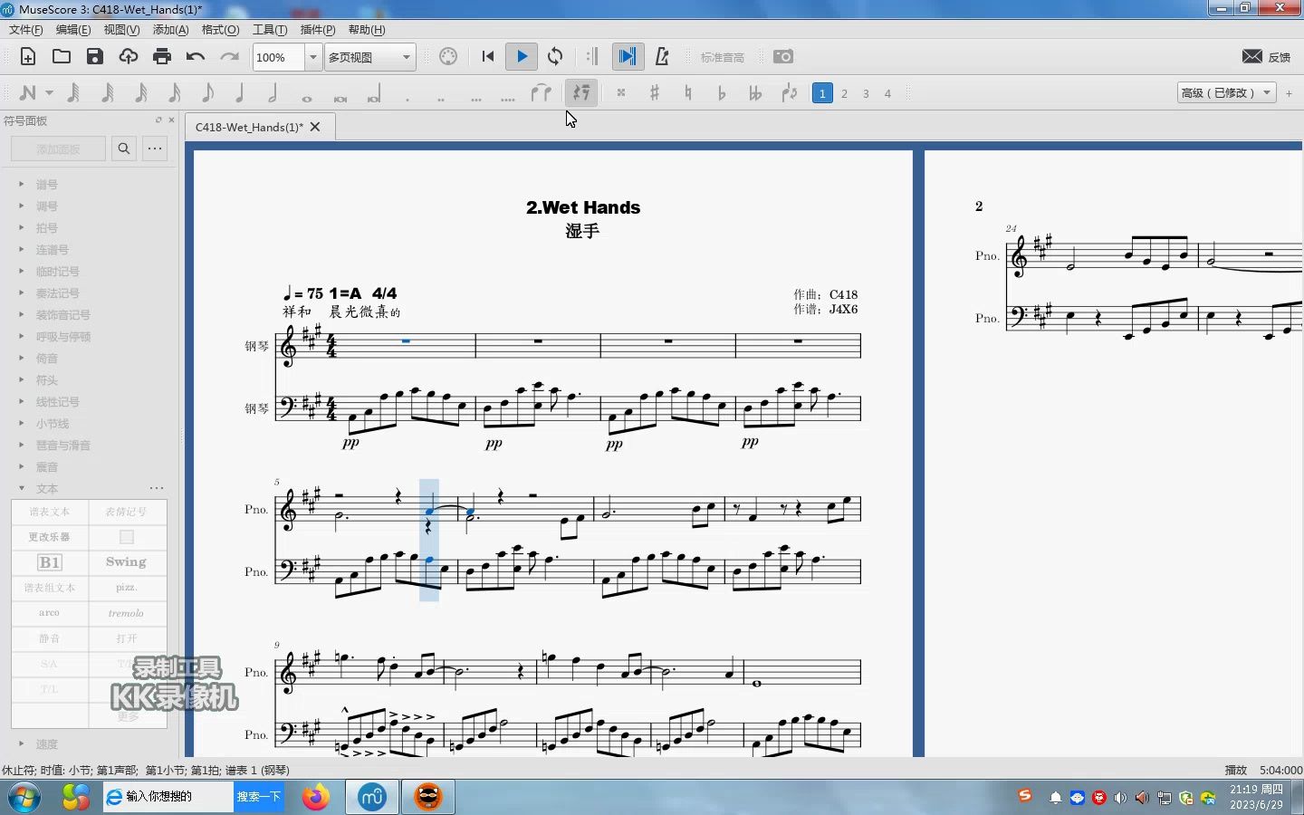The image size is (1304, 815).
Task: Toggle note input mode (N) button
Action: tap(27, 92)
